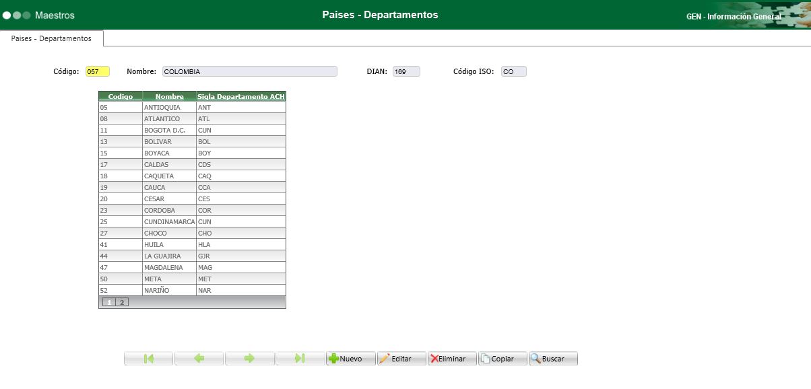The width and height of the screenshot is (811, 389).
Task: Click the code cell 05
Action: [121, 107]
